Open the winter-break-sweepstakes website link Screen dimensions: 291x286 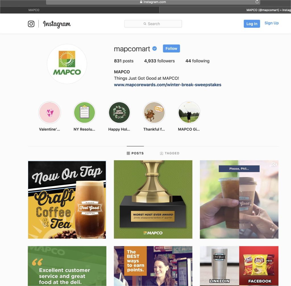click(x=168, y=85)
